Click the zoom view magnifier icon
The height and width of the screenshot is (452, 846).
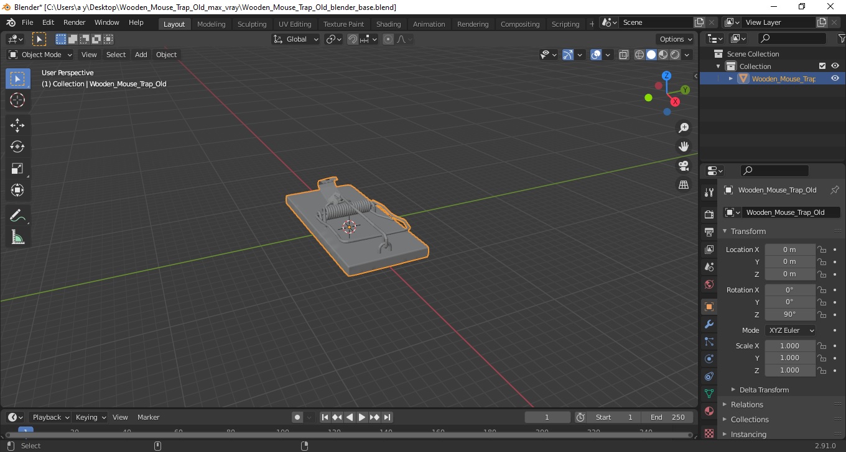coord(684,128)
